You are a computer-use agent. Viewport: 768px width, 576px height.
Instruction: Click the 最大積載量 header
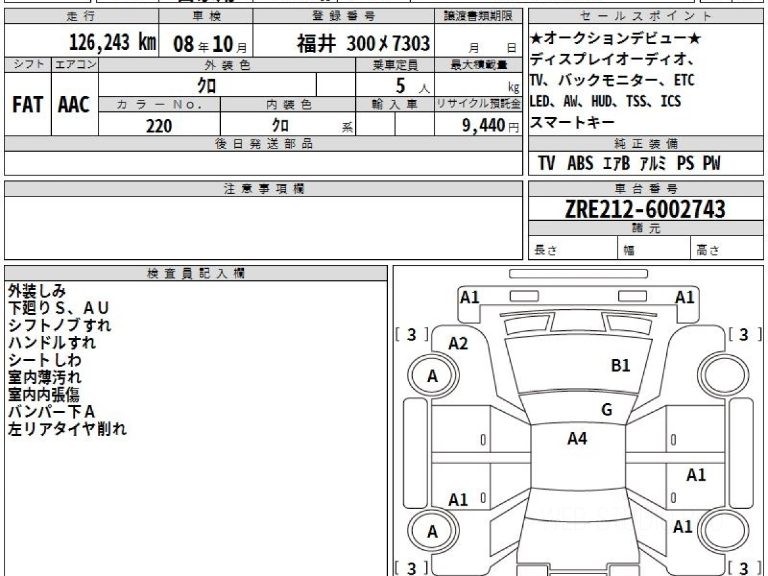point(479,65)
